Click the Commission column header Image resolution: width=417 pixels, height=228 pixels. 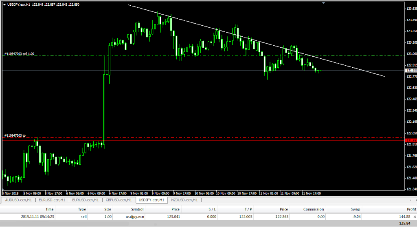coord(313,209)
